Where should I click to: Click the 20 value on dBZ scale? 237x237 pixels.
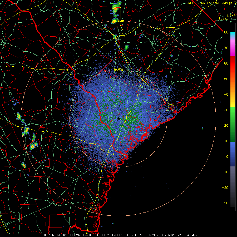226,125
